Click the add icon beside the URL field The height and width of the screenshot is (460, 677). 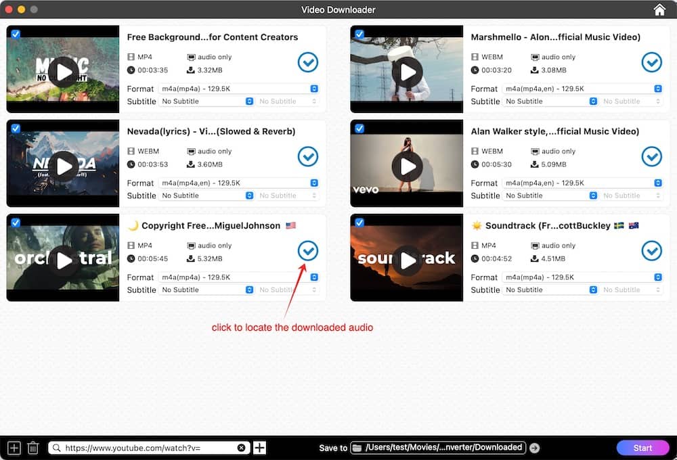[x=259, y=447]
